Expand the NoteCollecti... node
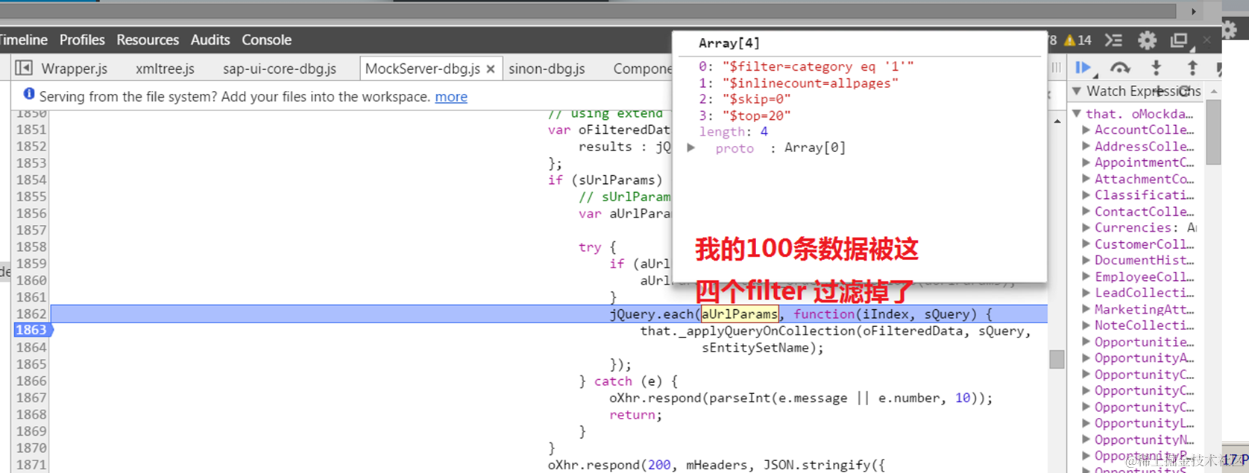Viewport: 1249px width, 473px height. click(x=1086, y=326)
